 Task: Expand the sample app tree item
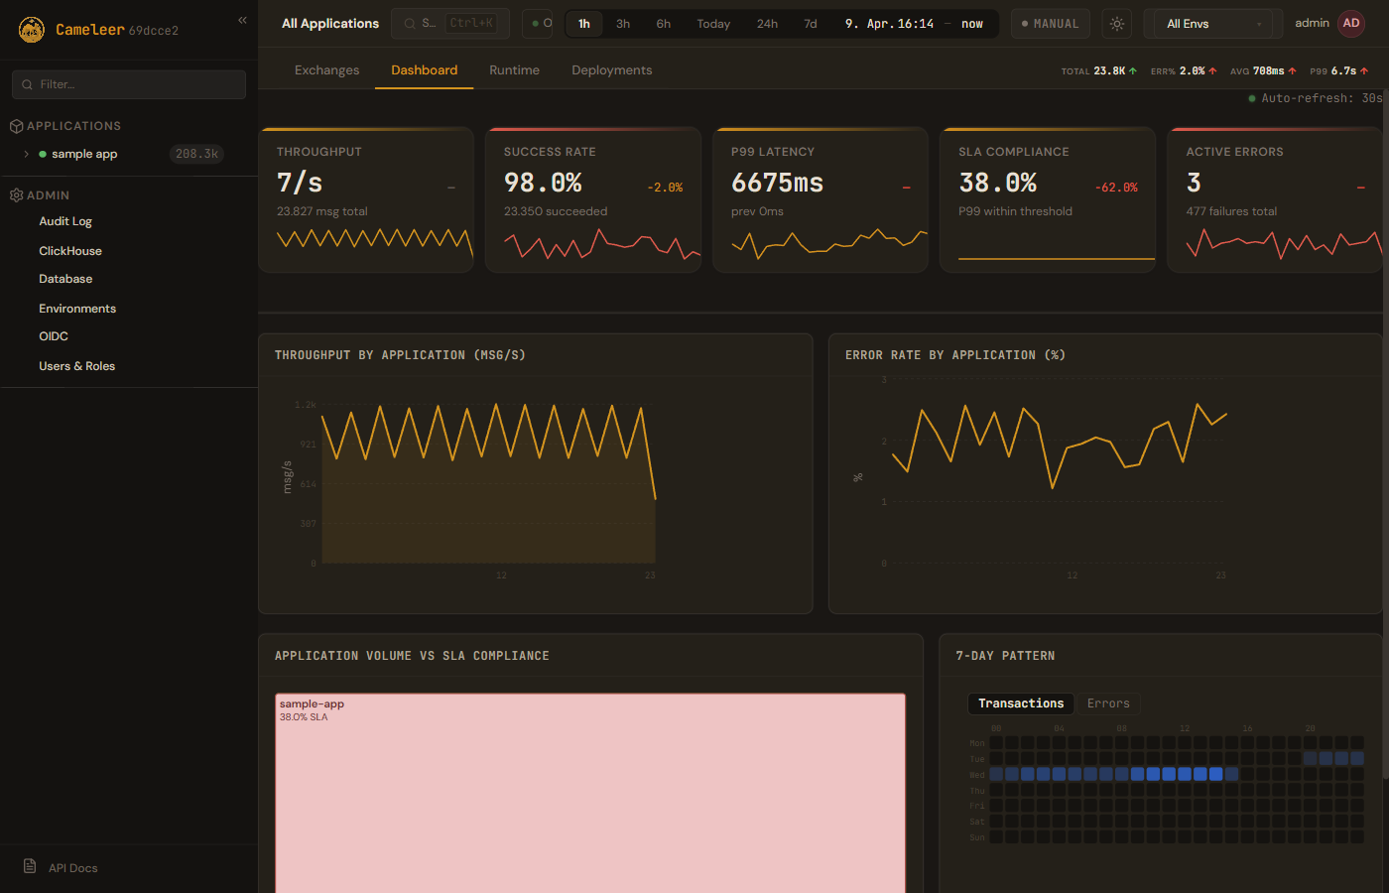[x=27, y=154]
